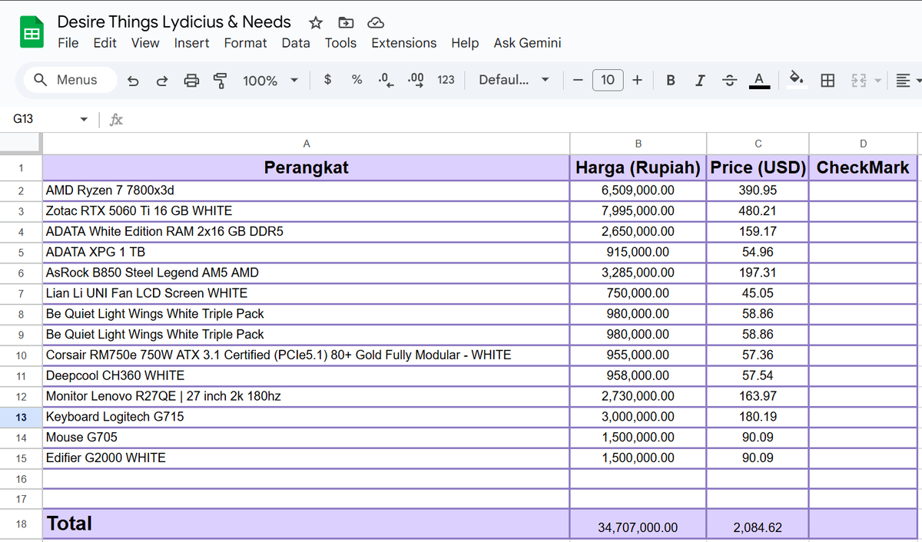Open the Data menu
This screenshot has height=542, width=922.
coord(296,43)
